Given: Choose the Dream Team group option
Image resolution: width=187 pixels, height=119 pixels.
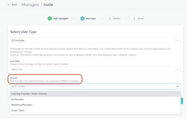Looking at the screenshot, I should (x=95, y=110).
